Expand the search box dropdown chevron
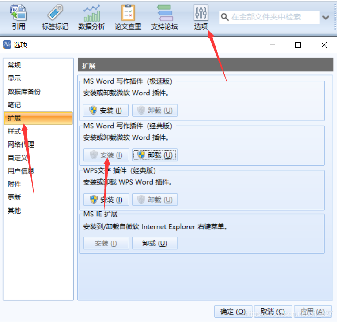Image resolution: width=337 pixels, height=322 pixels. click(326, 17)
